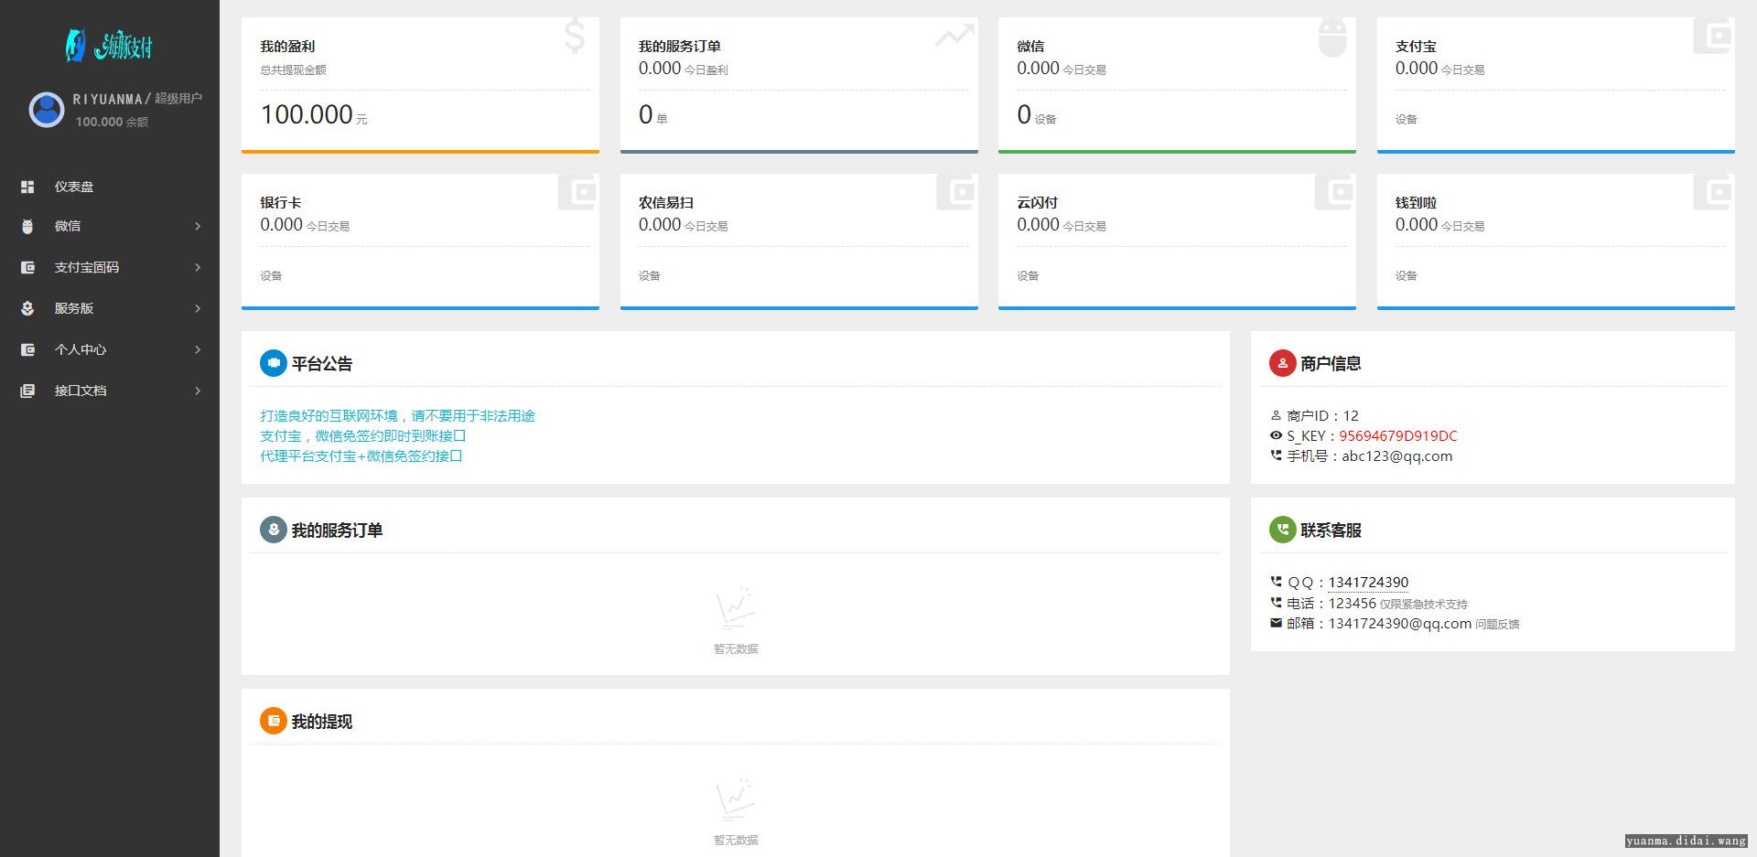The height and width of the screenshot is (857, 1757).
Task: Click the trend arrow icon on 我的服务订单 card
Action: [954, 37]
